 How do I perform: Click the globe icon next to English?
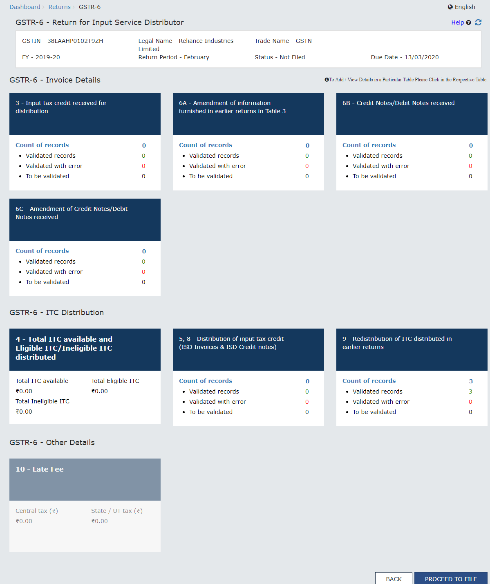pos(450,7)
